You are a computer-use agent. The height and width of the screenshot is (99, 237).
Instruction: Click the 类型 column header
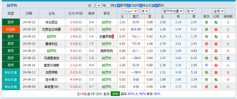[11, 13]
